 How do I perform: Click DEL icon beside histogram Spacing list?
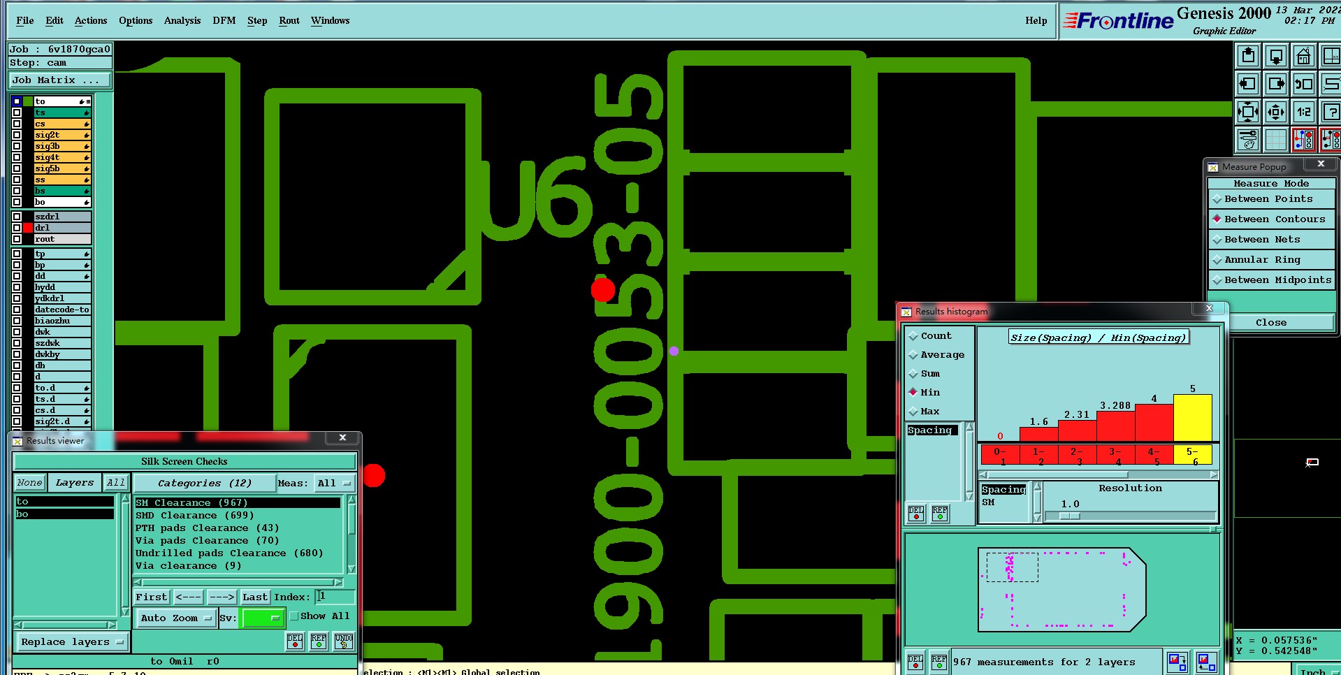click(x=916, y=514)
